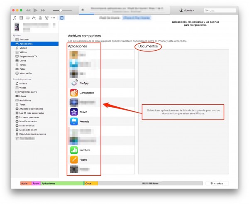This screenshot has height=204, width=249.
Task: Open Las 25 más escuchadas playlist
Action: (34, 113)
